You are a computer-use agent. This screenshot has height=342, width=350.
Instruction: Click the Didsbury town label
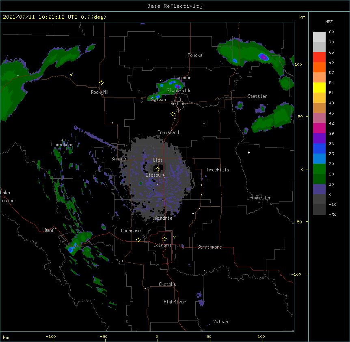pos(156,175)
